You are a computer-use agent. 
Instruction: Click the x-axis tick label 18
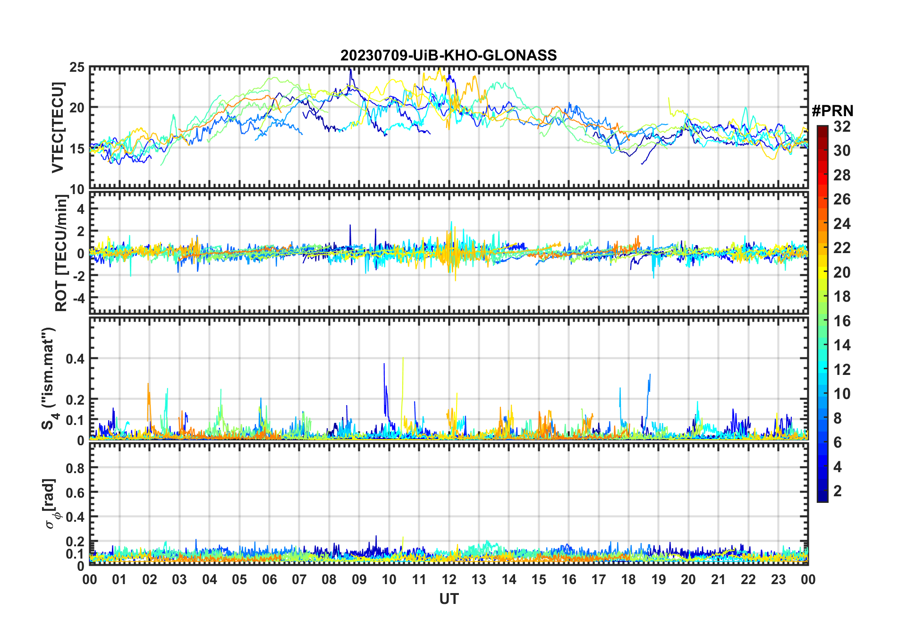pos(628,579)
